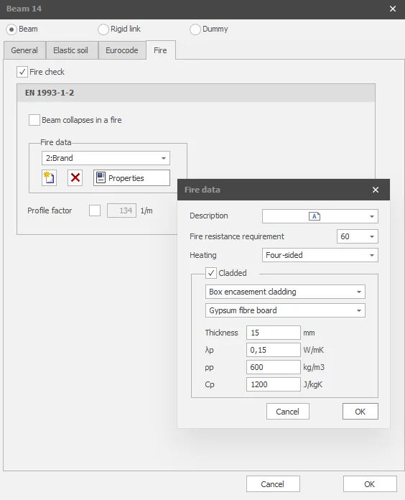Expand the Description dropdown arrow
This screenshot has width=405, height=500.
371,216
